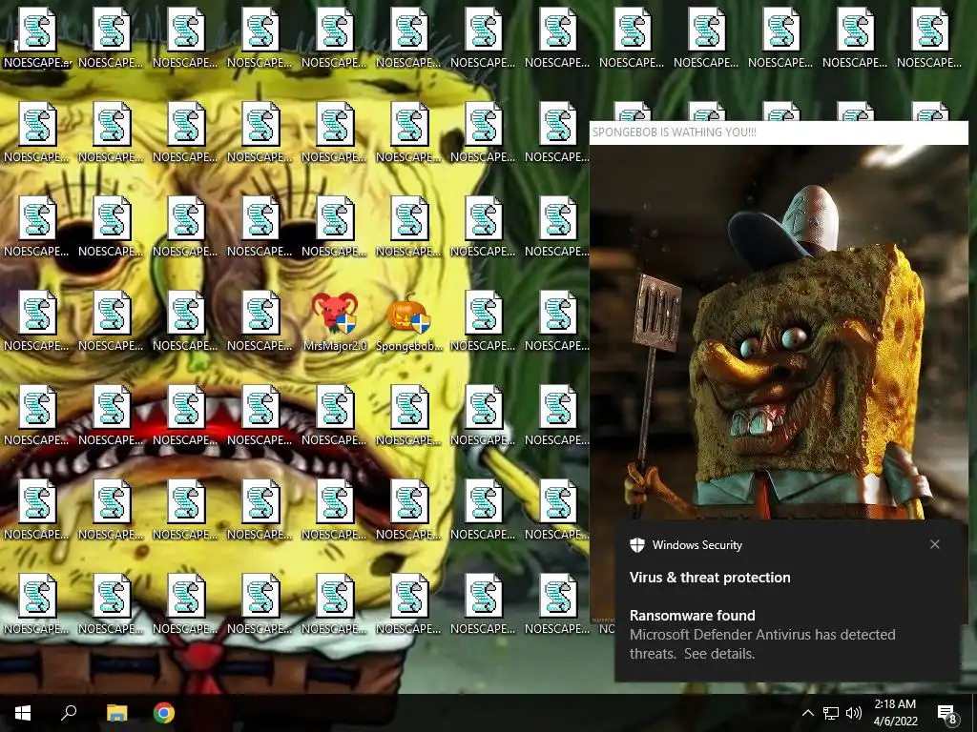Dismiss the Windows Security notification
The height and width of the screenshot is (732, 977).
pyautogui.click(x=935, y=544)
